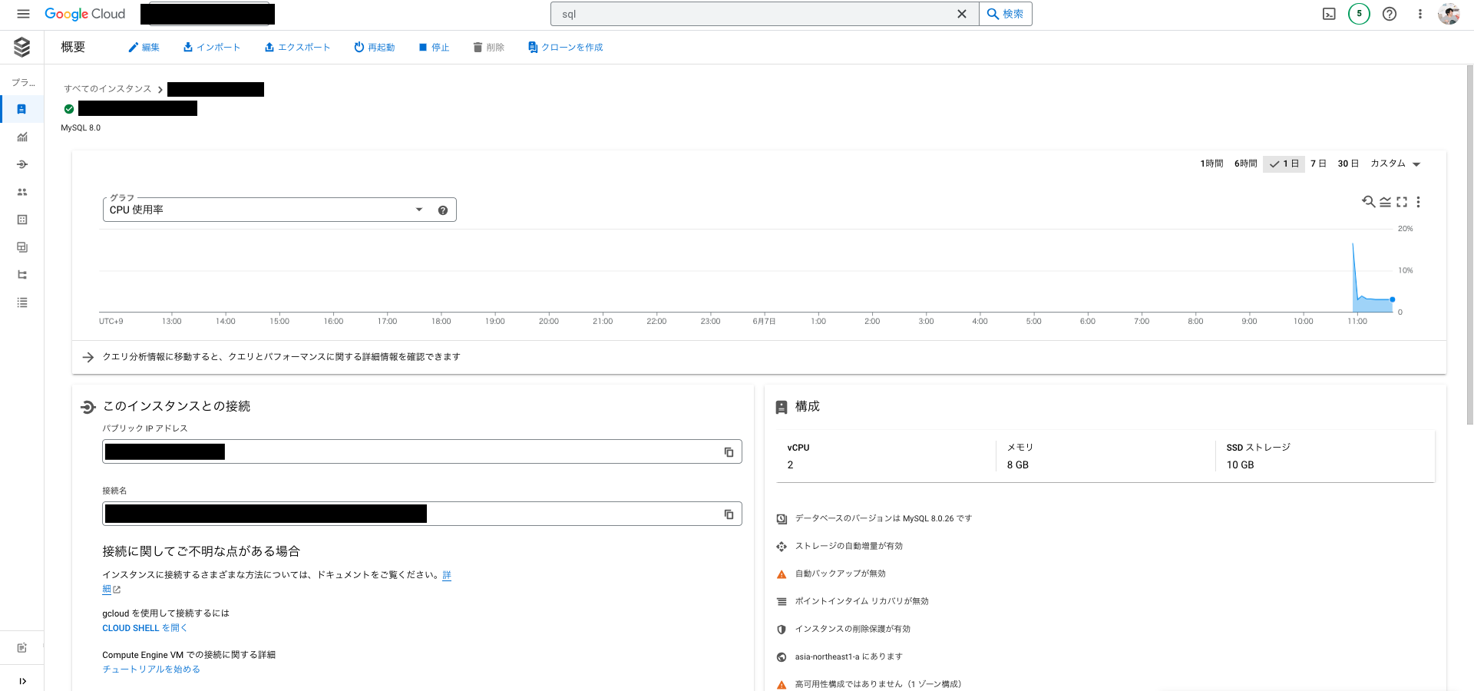Switch the time range to 1 hour
Image resolution: width=1474 pixels, height=691 pixels.
[x=1211, y=164]
